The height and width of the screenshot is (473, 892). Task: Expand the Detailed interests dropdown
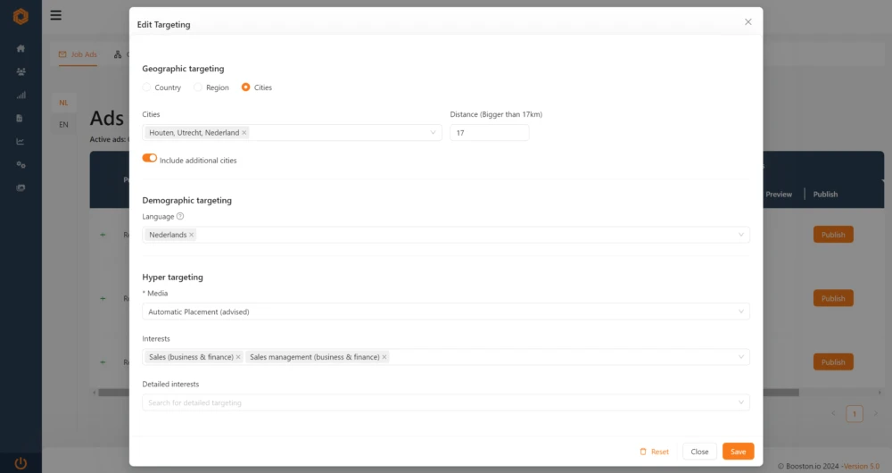pyautogui.click(x=740, y=402)
